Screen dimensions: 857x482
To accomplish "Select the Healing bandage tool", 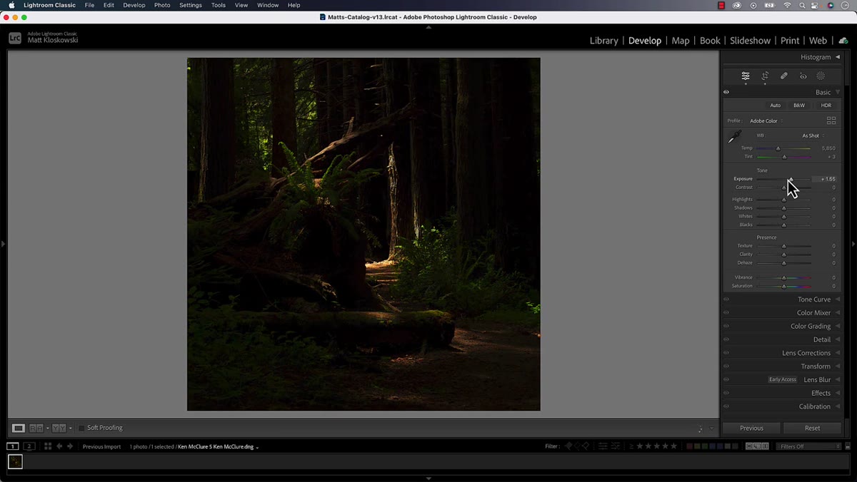I will (x=784, y=76).
